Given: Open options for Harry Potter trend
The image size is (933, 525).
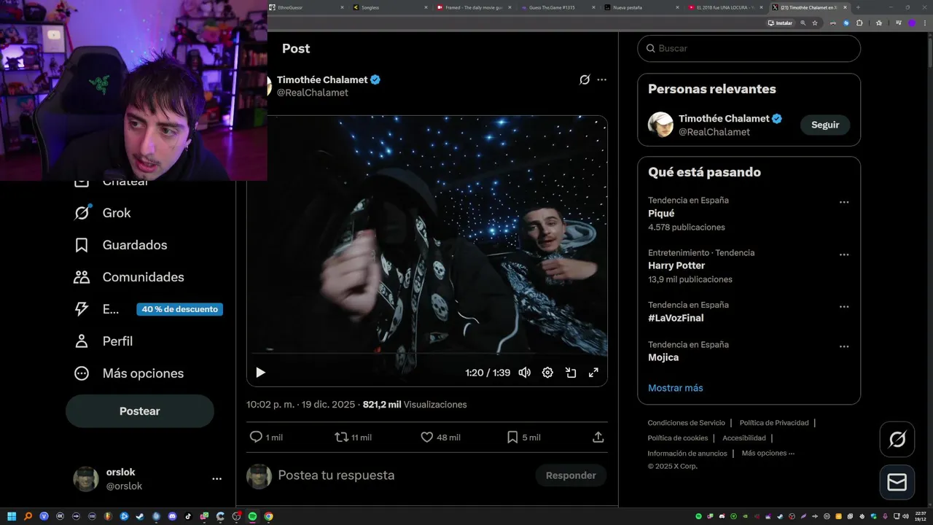Looking at the screenshot, I should (x=844, y=254).
